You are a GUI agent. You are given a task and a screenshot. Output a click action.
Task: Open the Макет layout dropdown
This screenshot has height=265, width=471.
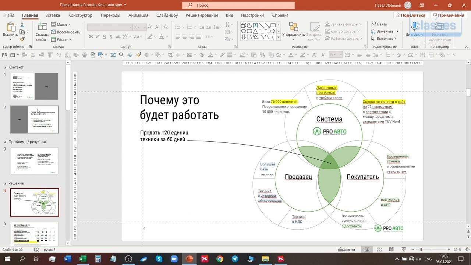pos(61,25)
